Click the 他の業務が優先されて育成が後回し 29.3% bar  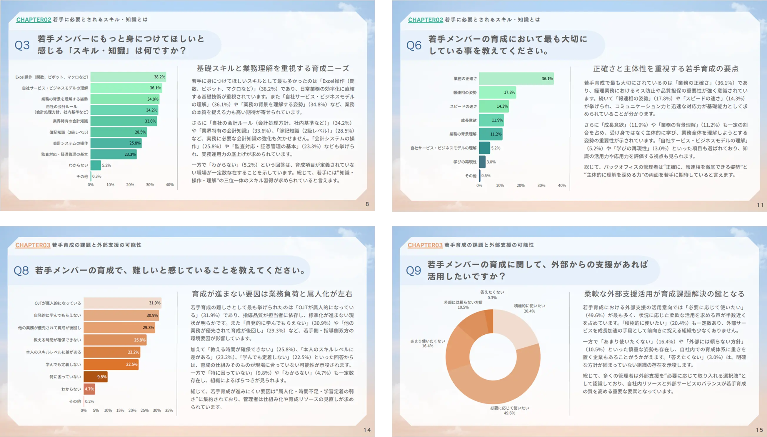click(x=119, y=328)
